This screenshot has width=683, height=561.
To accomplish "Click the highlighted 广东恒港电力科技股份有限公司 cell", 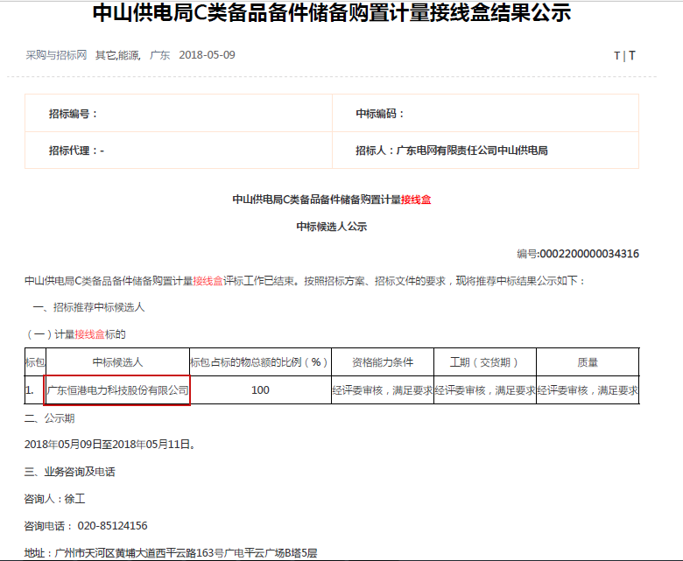I will coord(117,389).
